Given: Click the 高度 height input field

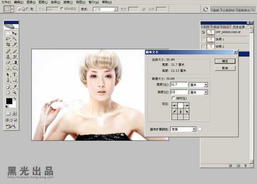Looking at the screenshot, I should coord(178,92).
